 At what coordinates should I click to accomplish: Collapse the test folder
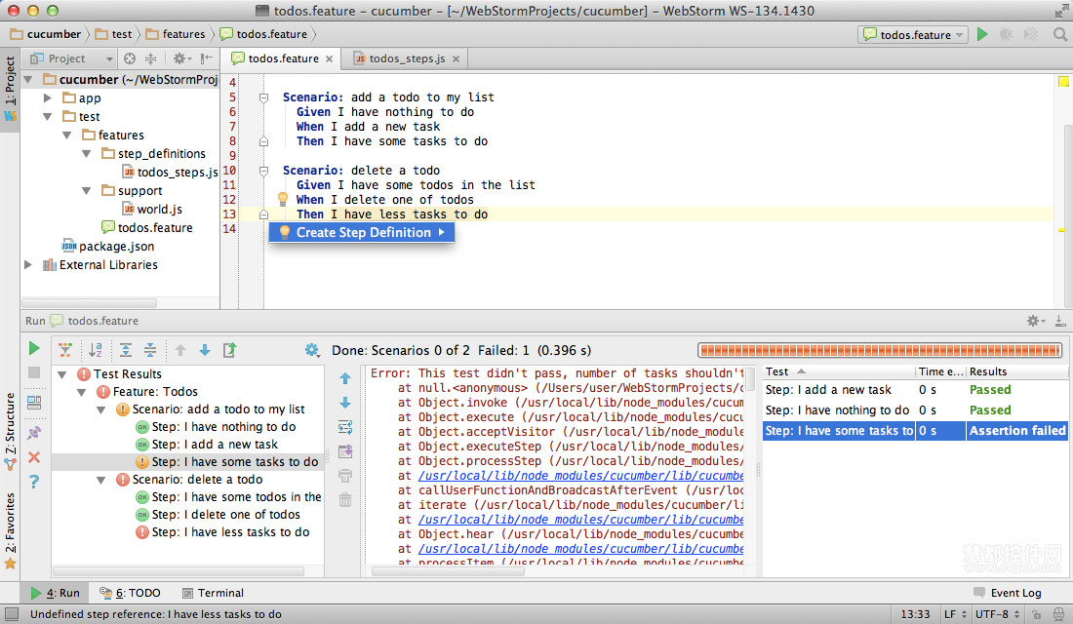tap(47, 116)
